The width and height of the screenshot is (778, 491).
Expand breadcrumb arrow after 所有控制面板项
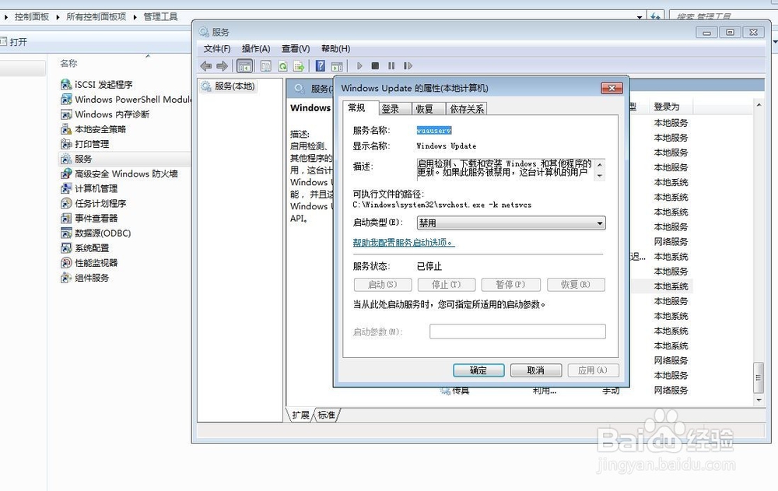[x=135, y=17]
